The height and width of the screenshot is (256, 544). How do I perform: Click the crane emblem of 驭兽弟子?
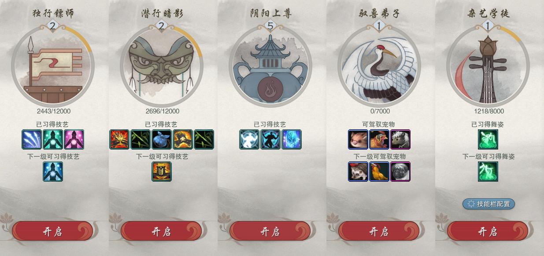point(379,66)
